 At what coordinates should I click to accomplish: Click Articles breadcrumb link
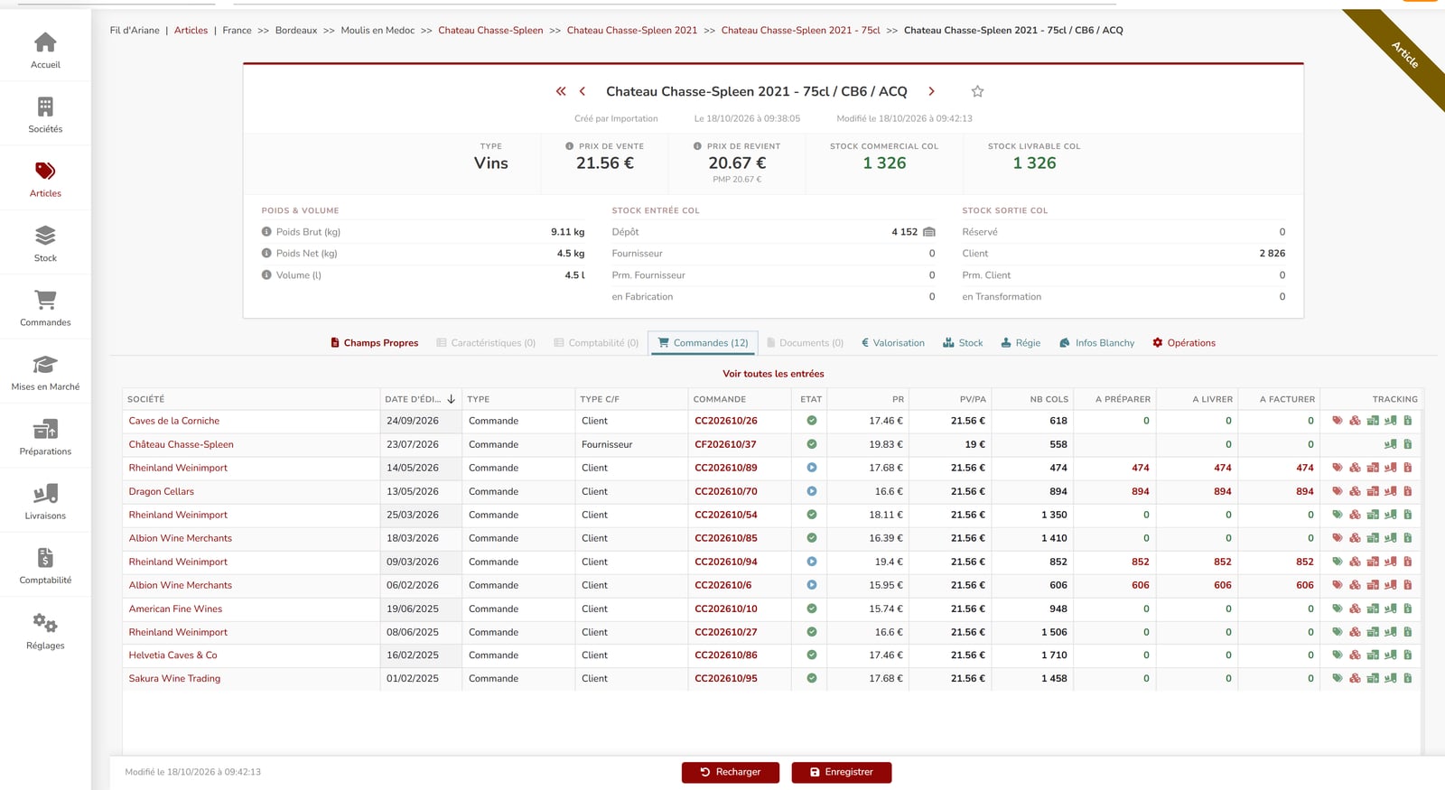(191, 31)
